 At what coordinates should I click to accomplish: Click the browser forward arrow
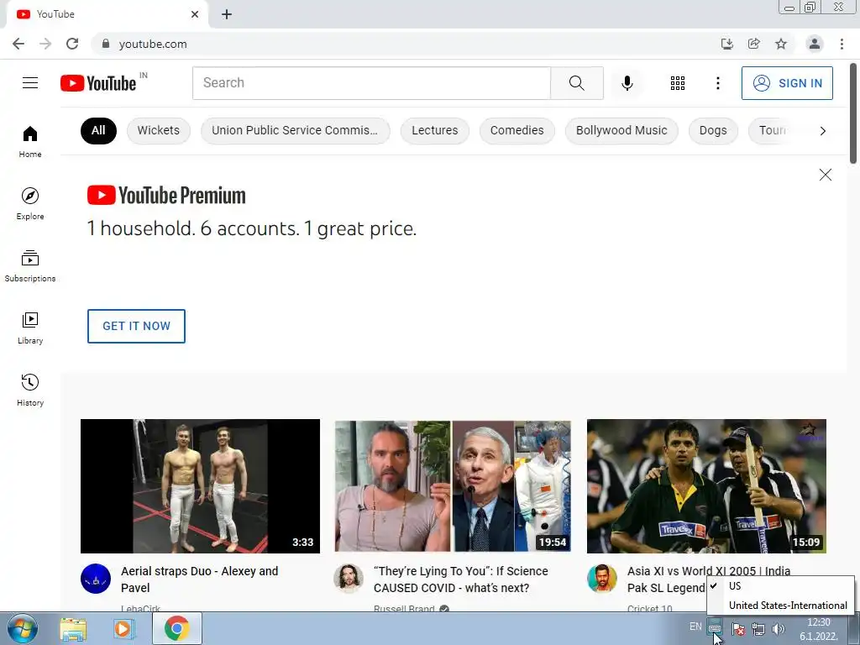[45, 44]
